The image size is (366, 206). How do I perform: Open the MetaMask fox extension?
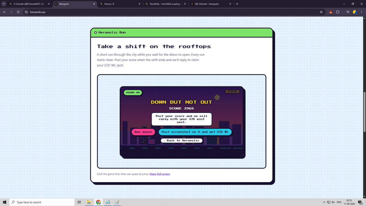[330, 12]
